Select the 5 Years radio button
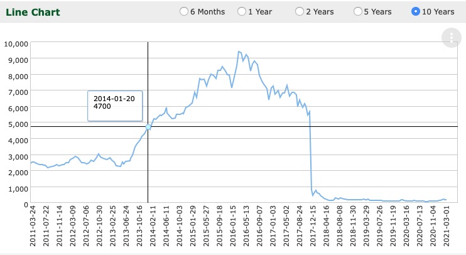Image resolution: width=466 pixels, height=255 pixels. coord(357,11)
